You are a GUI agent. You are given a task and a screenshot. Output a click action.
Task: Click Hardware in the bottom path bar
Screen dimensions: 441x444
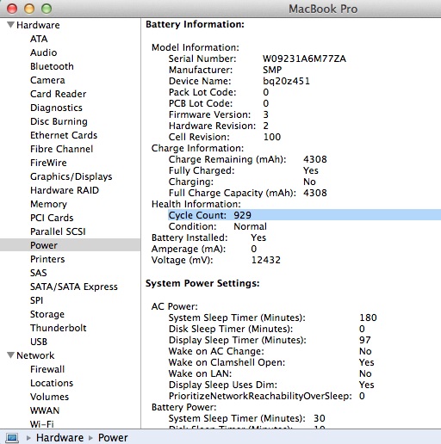click(x=59, y=438)
